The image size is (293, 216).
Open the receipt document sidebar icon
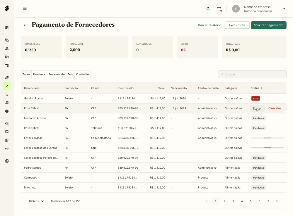pyautogui.click(x=7, y=103)
